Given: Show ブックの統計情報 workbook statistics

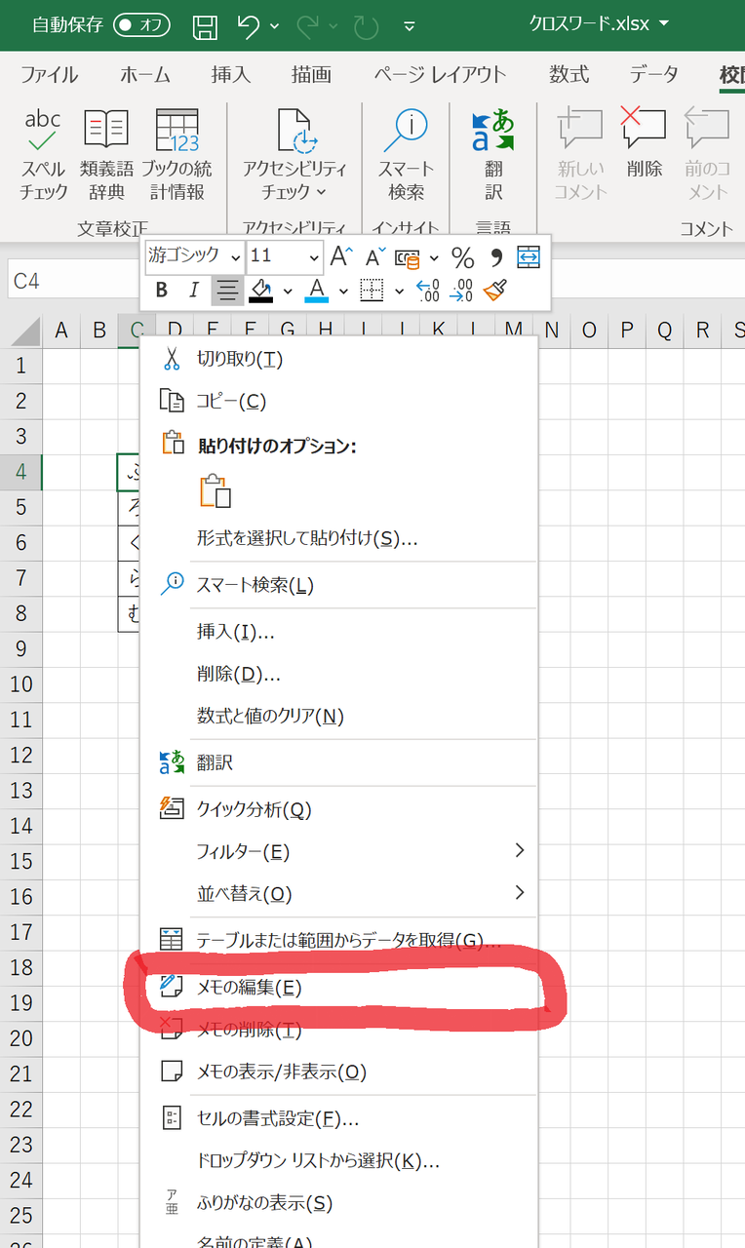Looking at the screenshot, I should point(176,155).
